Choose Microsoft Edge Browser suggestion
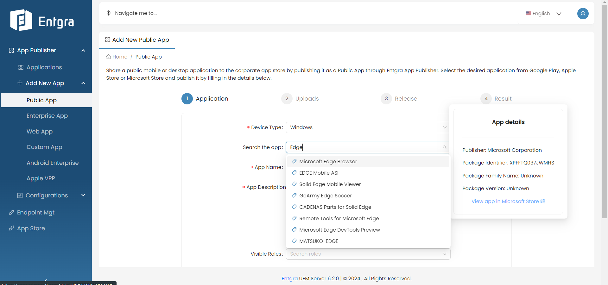Image resolution: width=608 pixels, height=285 pixels. pyautogui.click(x=368, y=162)
